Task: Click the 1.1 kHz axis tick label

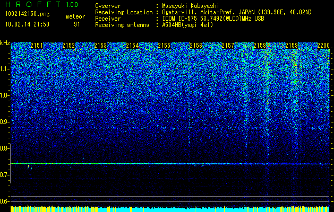Action: coord(5,69)
